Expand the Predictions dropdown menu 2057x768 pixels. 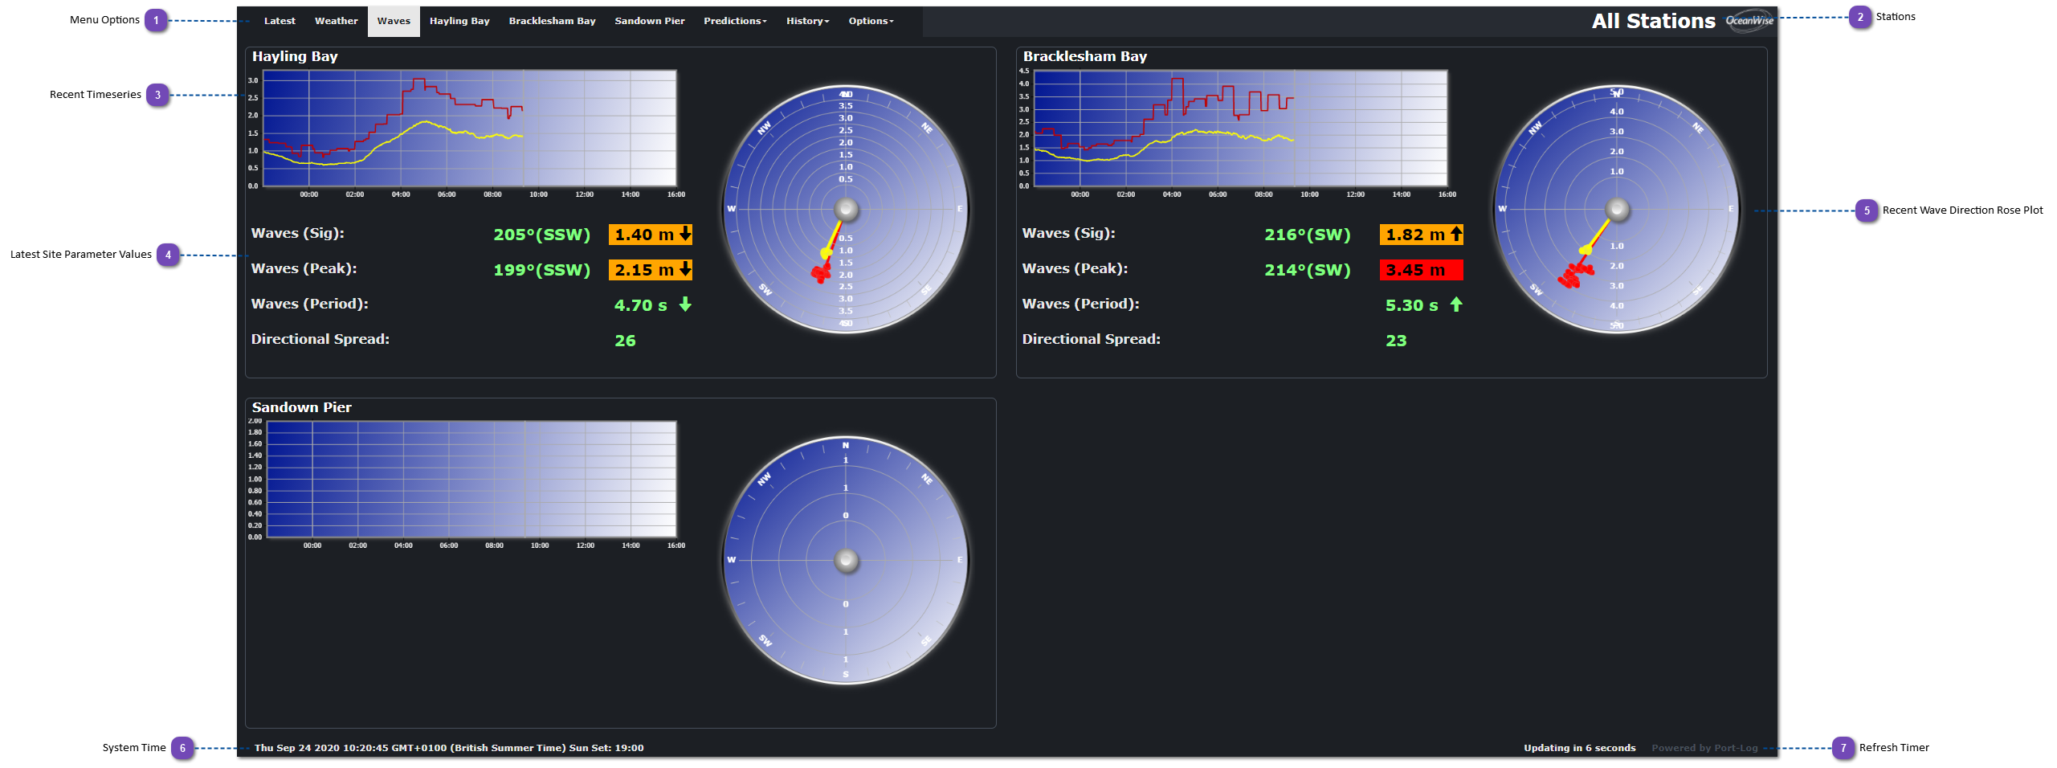point(735,21)
